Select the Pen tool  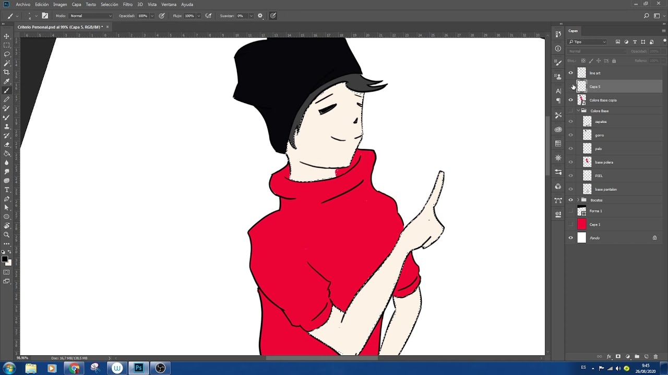point(7,198)
